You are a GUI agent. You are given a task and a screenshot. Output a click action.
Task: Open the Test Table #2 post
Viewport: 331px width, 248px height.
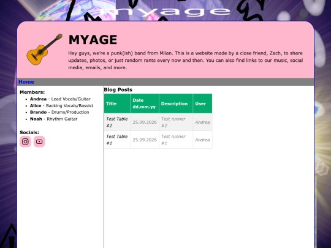coord(116,122)
